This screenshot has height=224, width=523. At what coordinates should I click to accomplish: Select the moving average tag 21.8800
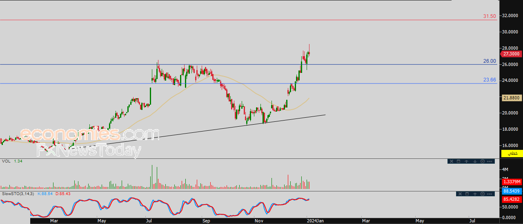[x=511, y=98]
